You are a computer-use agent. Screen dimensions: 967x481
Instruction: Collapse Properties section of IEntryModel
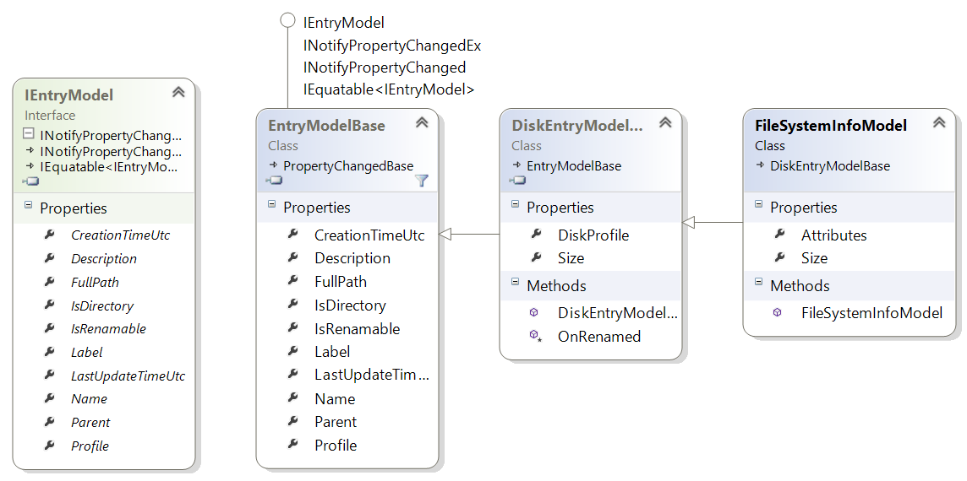coord(28,206)
